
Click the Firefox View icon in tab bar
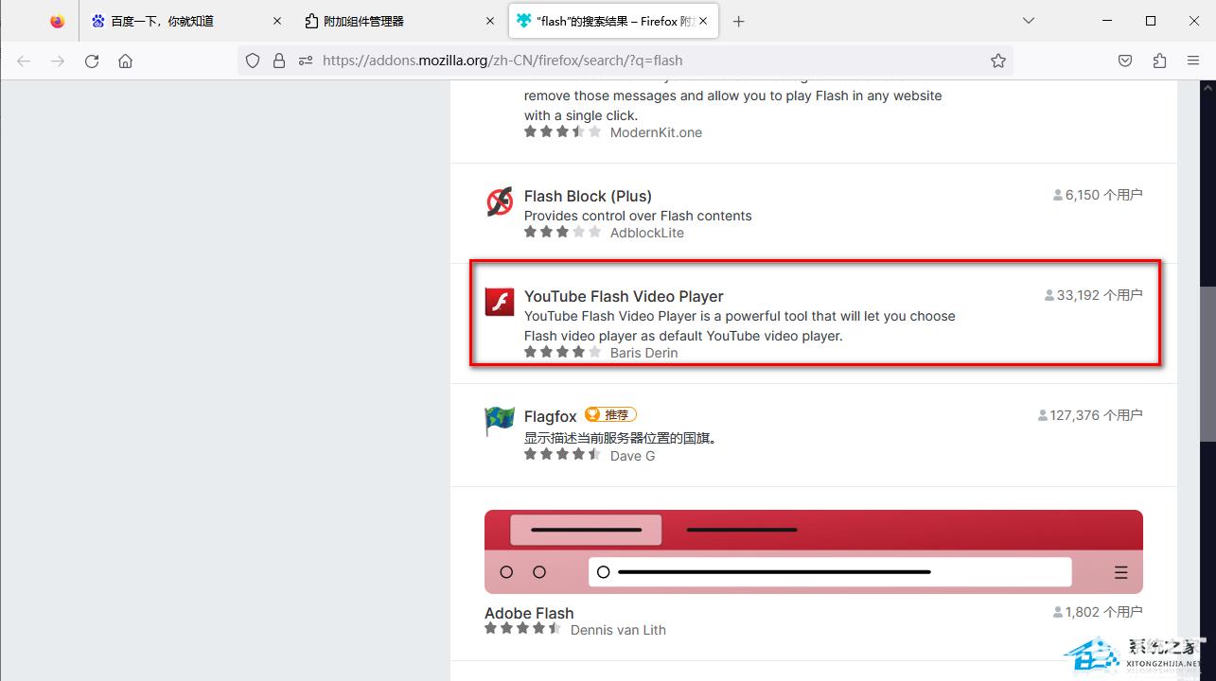[x=58, y=21]
